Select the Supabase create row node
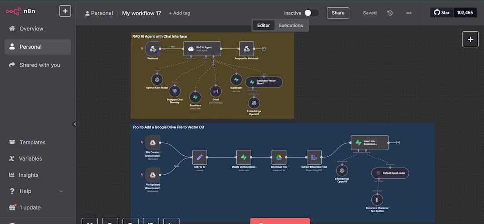 195,97
